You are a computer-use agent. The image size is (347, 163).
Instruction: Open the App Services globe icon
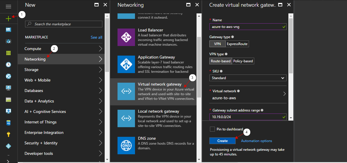pos(8,76)
